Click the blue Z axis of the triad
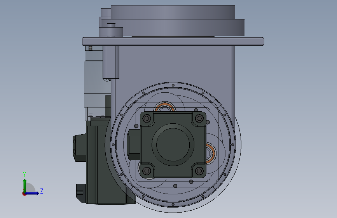The height and width of the screenshot is (218, 337). (32, 193)
